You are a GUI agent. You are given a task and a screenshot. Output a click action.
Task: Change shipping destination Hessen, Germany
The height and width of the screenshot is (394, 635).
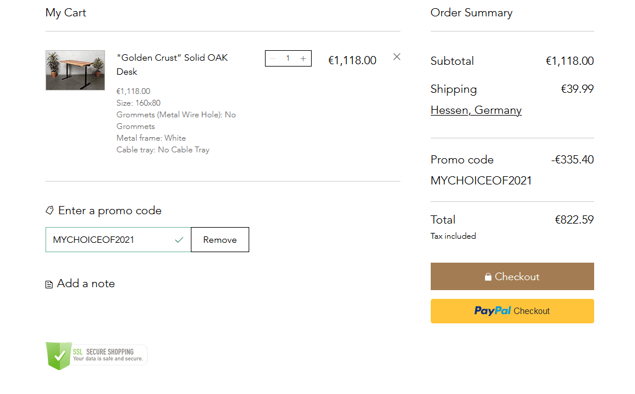476,110
